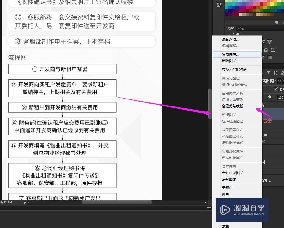The width and height of the screenshot is (284, 228).
Task: Switch to the 样式 tab
Action: (x=242, y=28)
